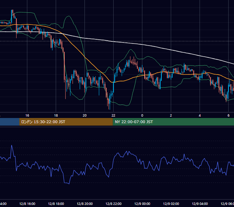Click the 22 hour label on the price chart axis

(114, 116)
